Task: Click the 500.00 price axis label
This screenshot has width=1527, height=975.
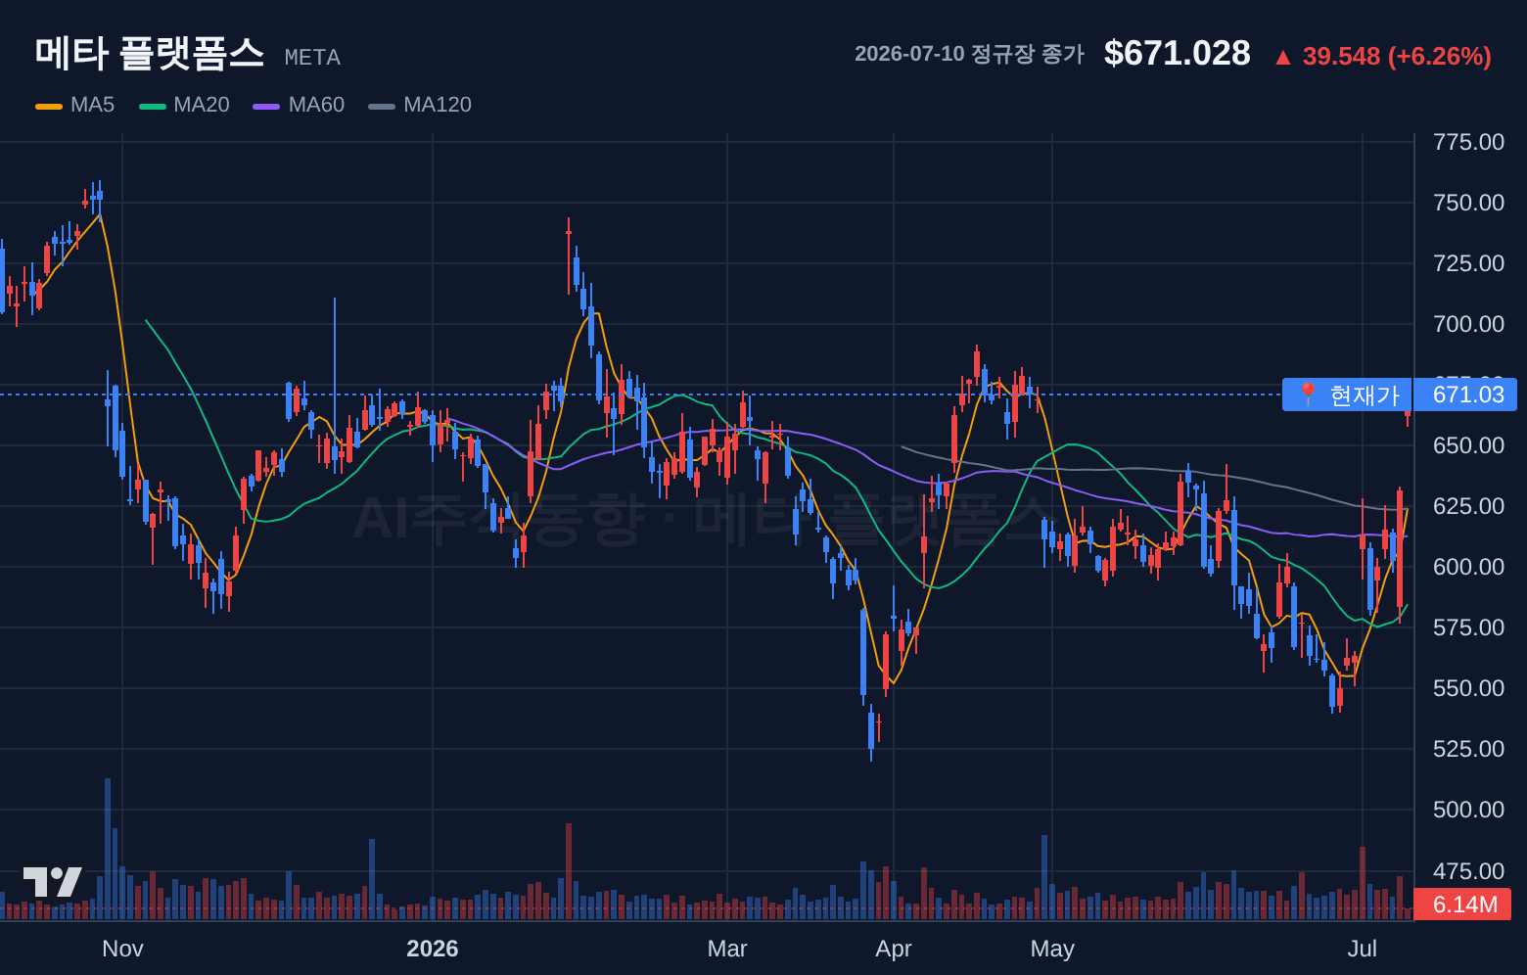Action: click(1468, 810)
